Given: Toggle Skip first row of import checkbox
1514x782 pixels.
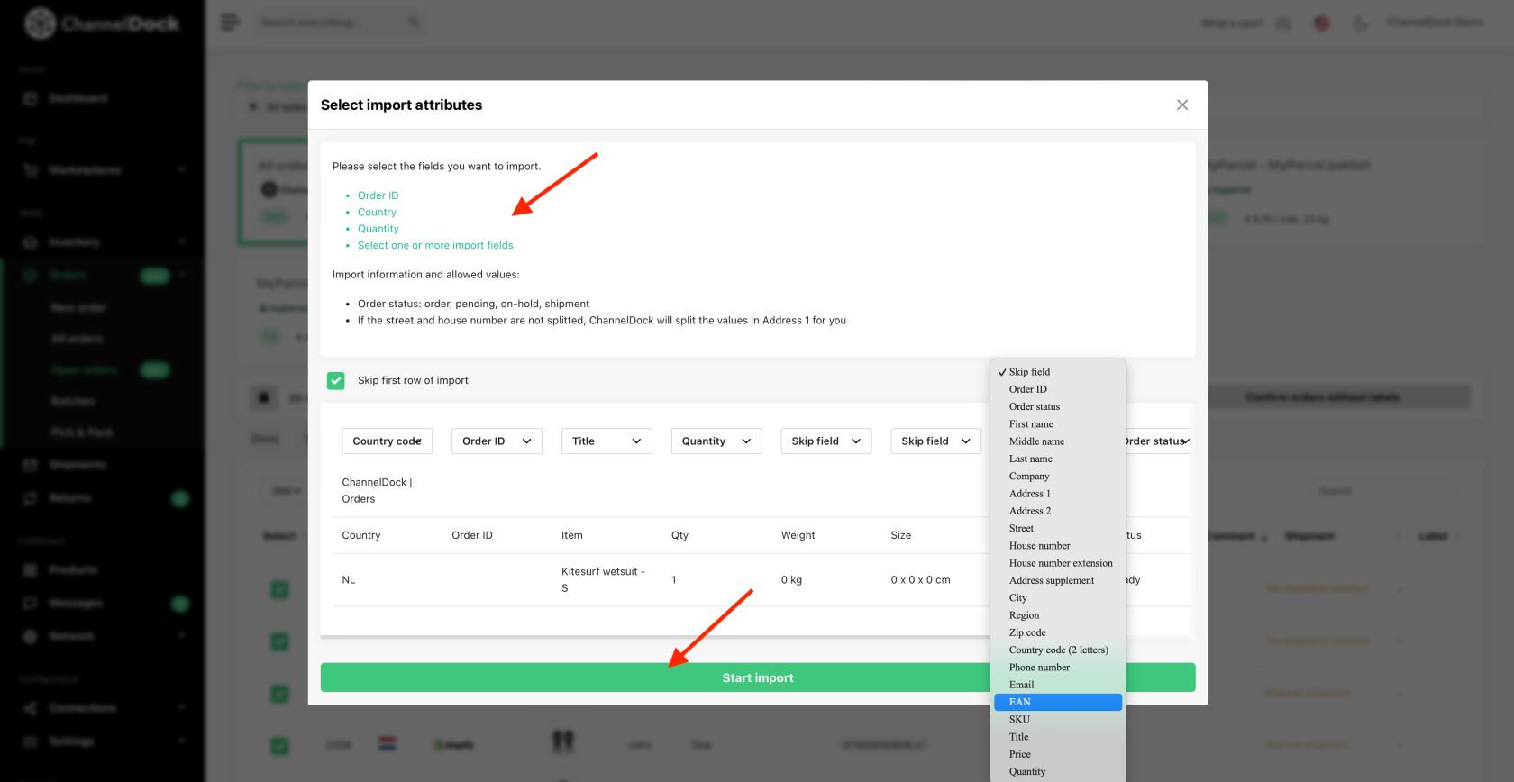Looking at the screenshot, I should 336,380.
